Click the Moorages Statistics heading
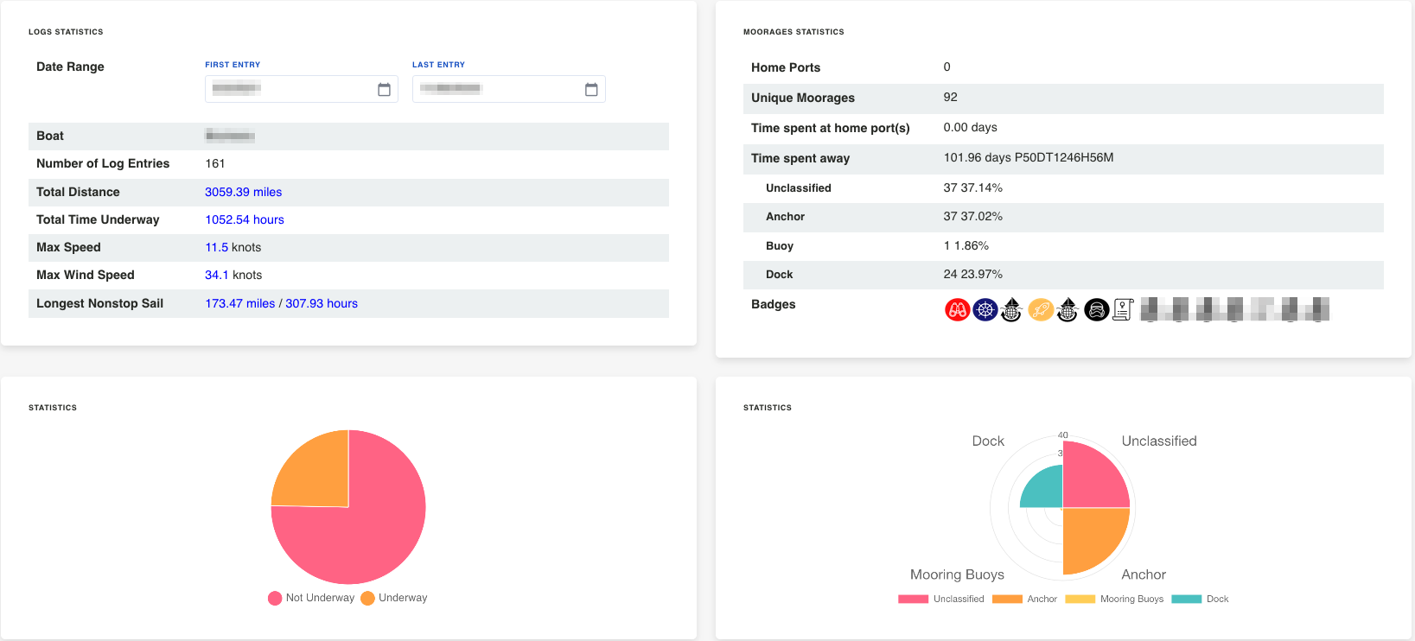 pos(794,32)
